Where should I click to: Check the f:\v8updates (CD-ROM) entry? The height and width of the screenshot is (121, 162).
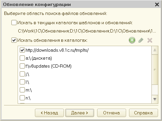click(x=22, y=66)
